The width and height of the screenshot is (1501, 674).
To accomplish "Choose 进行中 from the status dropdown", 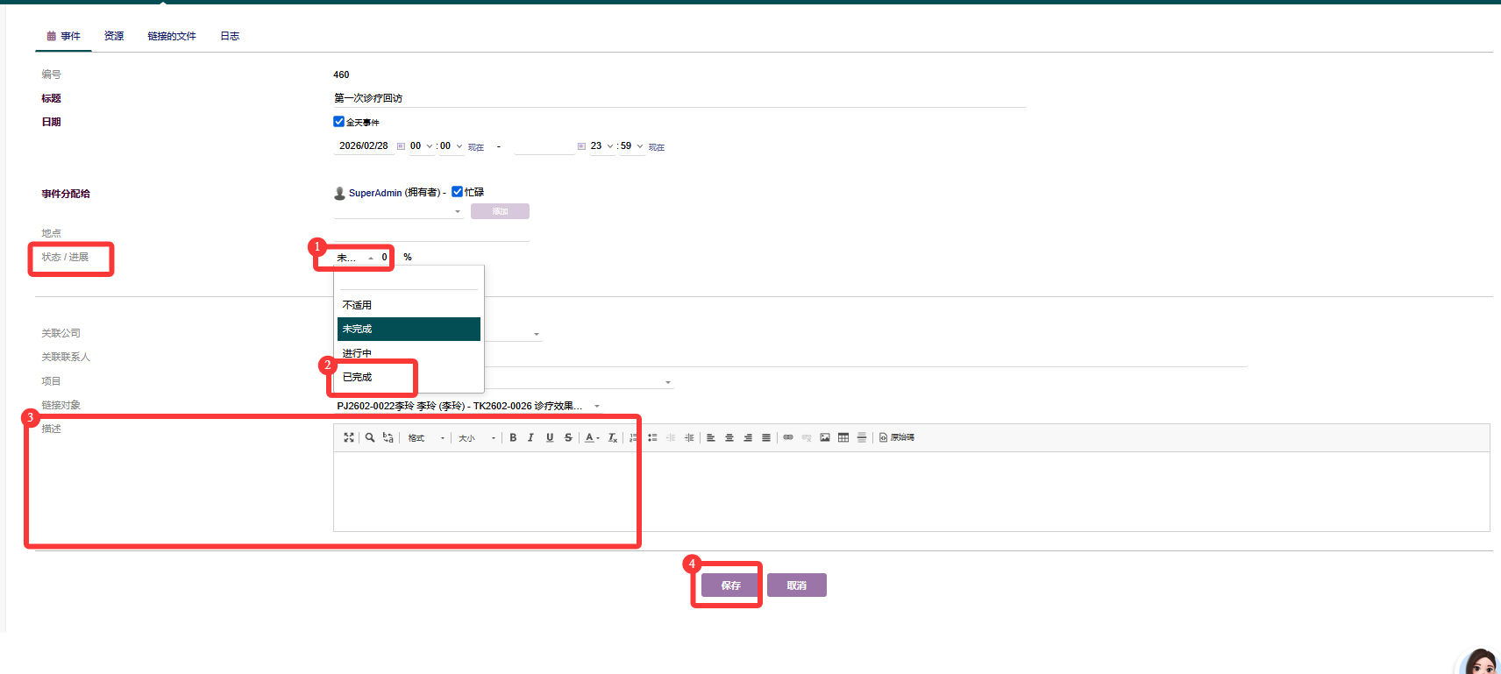I will pyautogui.click(x=358, y=353).
